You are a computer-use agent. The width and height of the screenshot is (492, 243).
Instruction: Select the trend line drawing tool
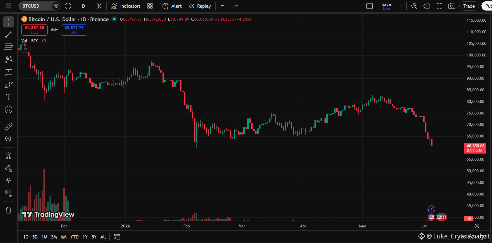9,35
